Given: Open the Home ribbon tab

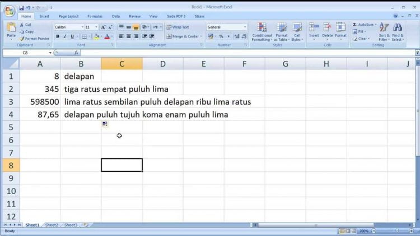Looking at the screenshot, I should point(26,16).
